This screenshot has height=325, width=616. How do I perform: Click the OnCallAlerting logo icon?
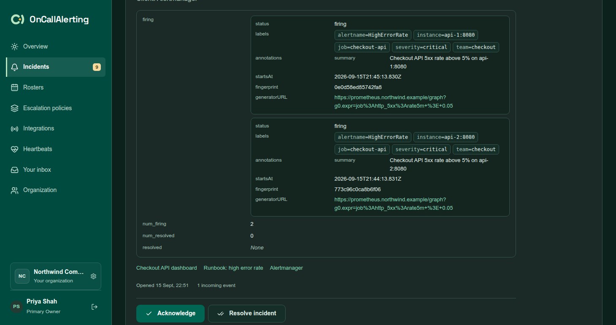[18, 19]
